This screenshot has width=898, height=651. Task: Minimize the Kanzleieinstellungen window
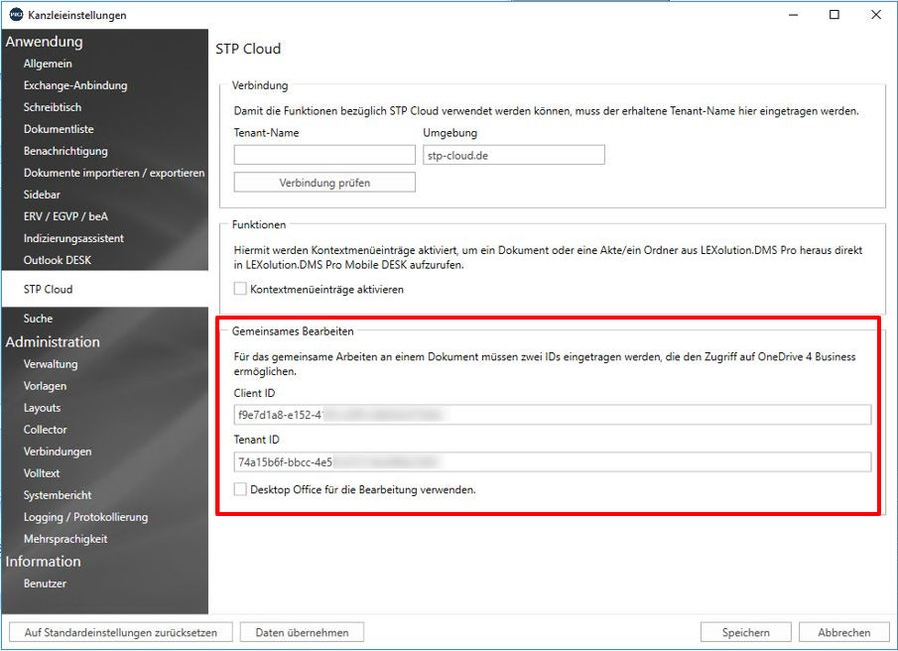click(x=793, y=15)
